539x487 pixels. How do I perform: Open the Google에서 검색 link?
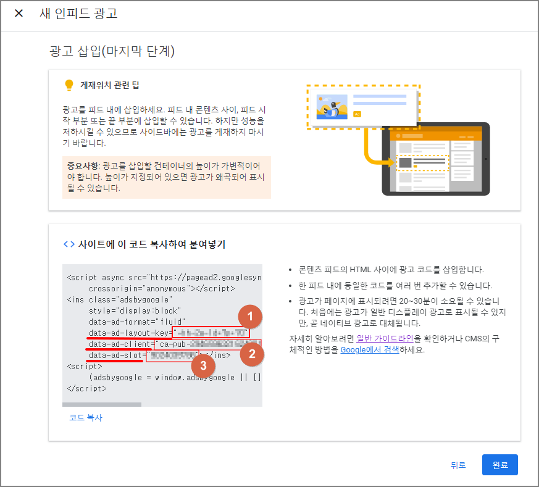pos(370,350)
